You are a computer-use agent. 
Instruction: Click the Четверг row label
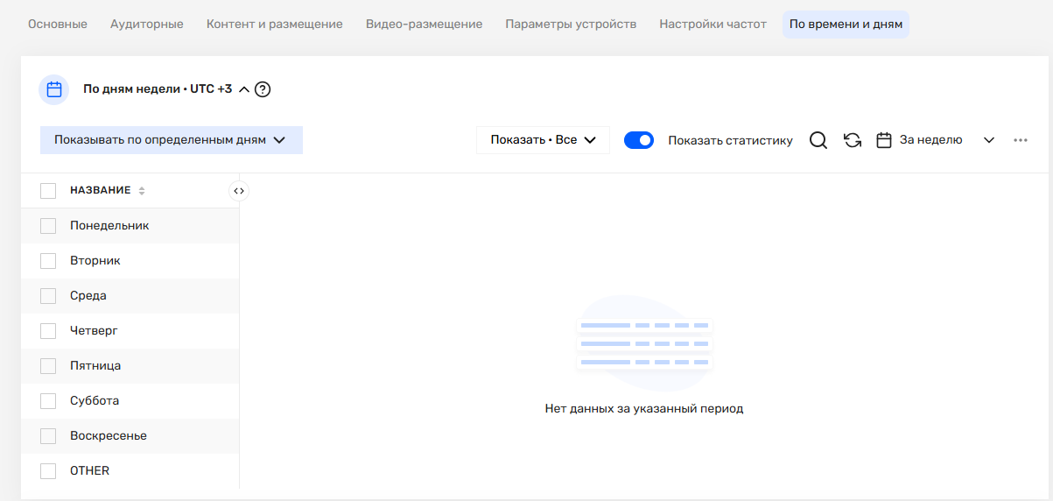[x=94, y=330]
